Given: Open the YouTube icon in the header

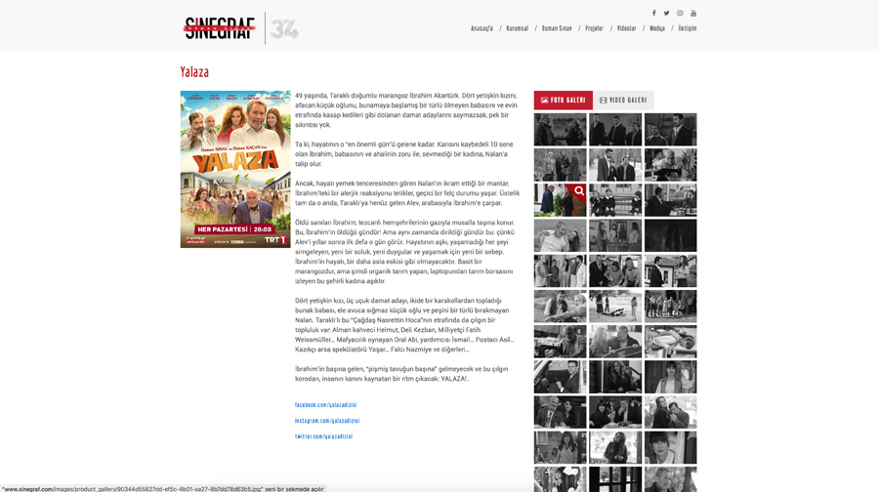Looking at the screenshot, I should coord(693,14).
